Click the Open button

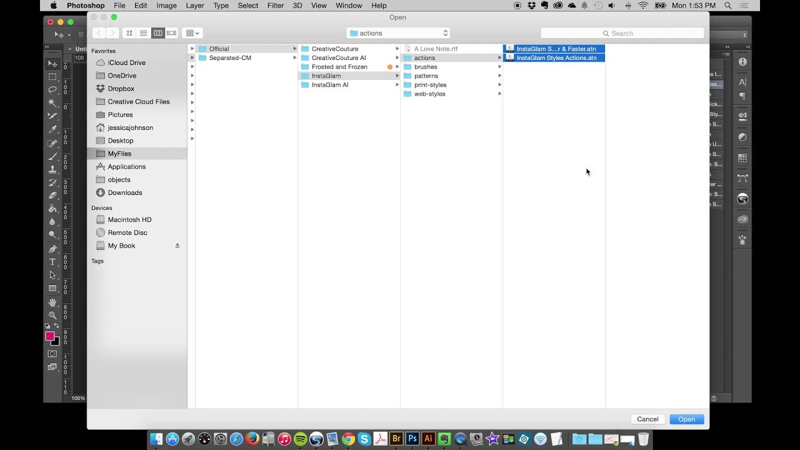687,419
